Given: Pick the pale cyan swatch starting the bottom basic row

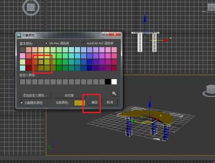Looking at the screenshot, I should (x=22, y=68).
